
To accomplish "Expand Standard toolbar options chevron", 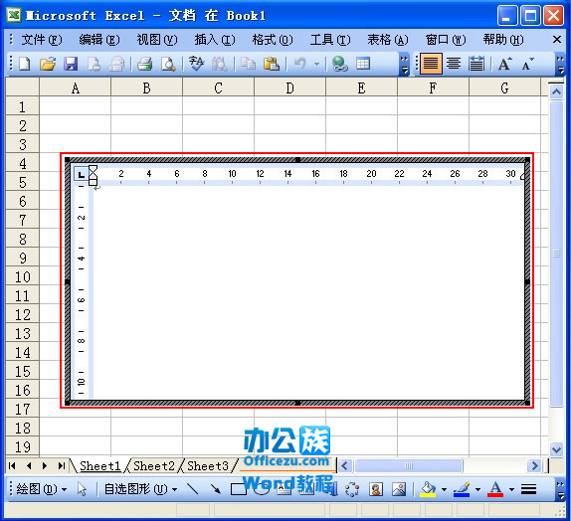I will (404, 65).
